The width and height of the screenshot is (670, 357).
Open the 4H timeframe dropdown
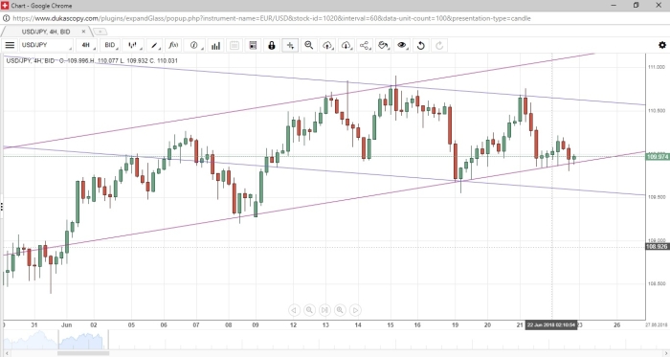[87, 45]
